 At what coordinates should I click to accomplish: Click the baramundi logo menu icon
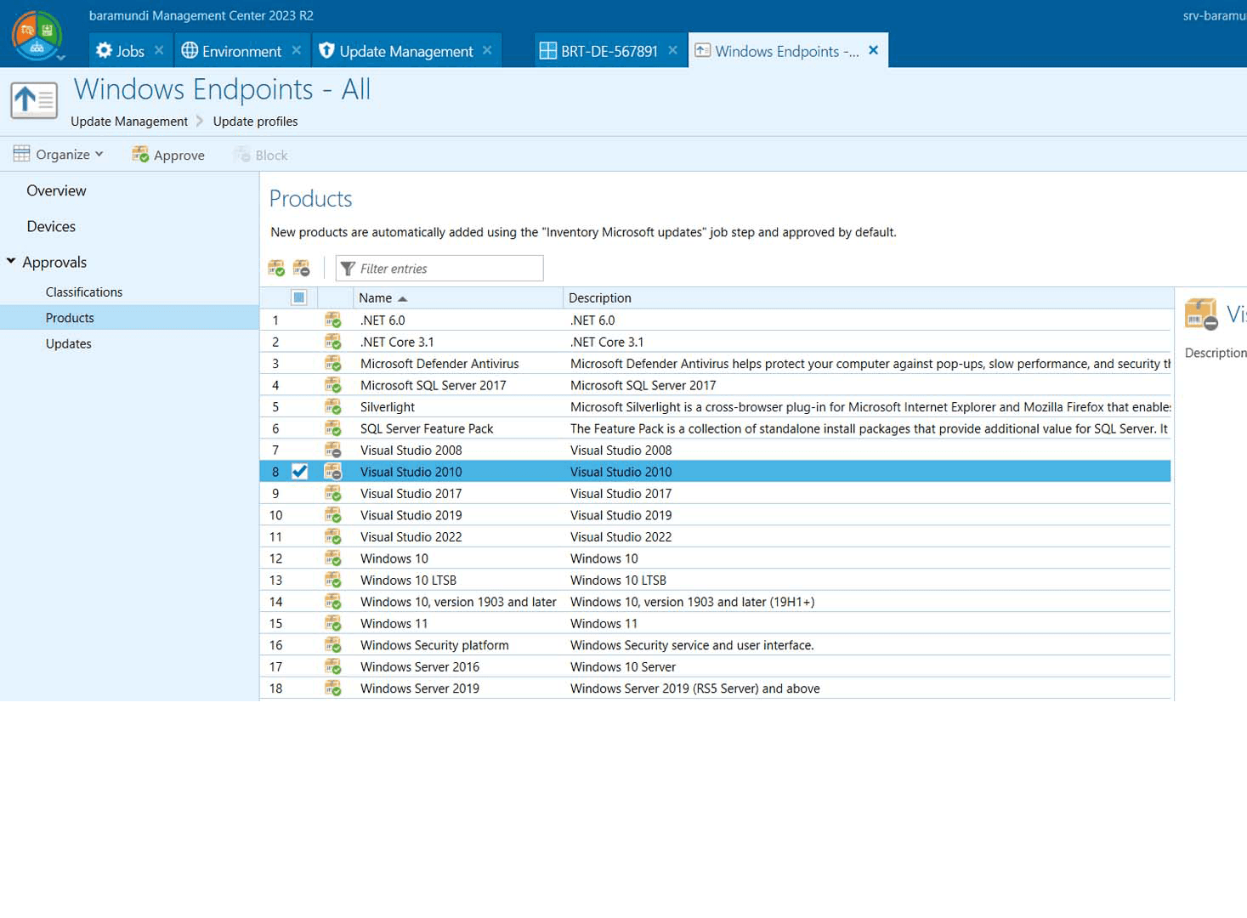pyautogui.click(x=37, y=35)
